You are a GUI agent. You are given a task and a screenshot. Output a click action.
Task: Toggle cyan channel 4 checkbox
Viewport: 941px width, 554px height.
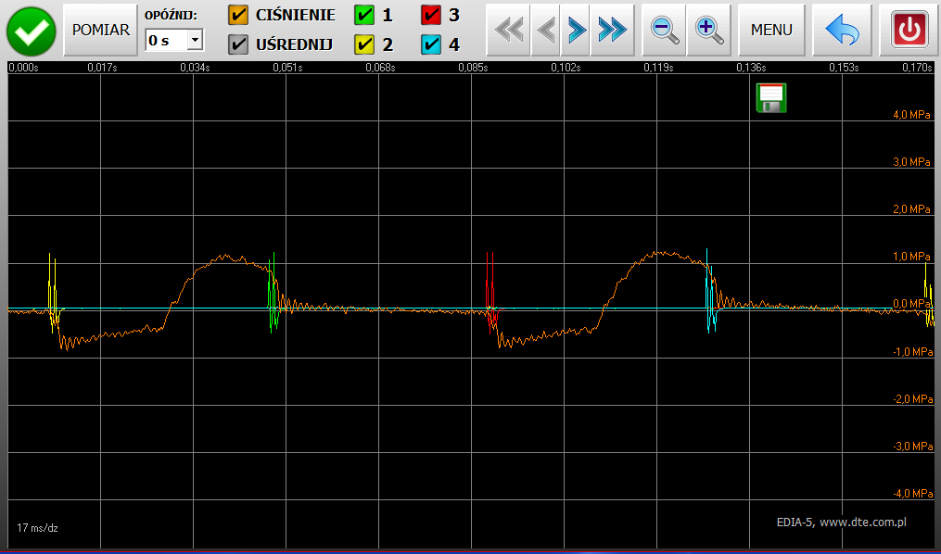pos(431,44)
